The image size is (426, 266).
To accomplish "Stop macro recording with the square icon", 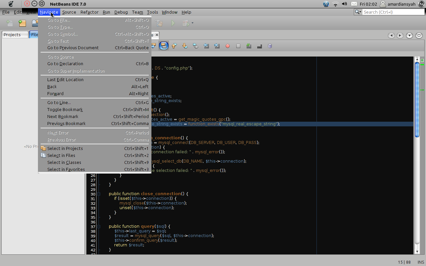I will 238,46.
